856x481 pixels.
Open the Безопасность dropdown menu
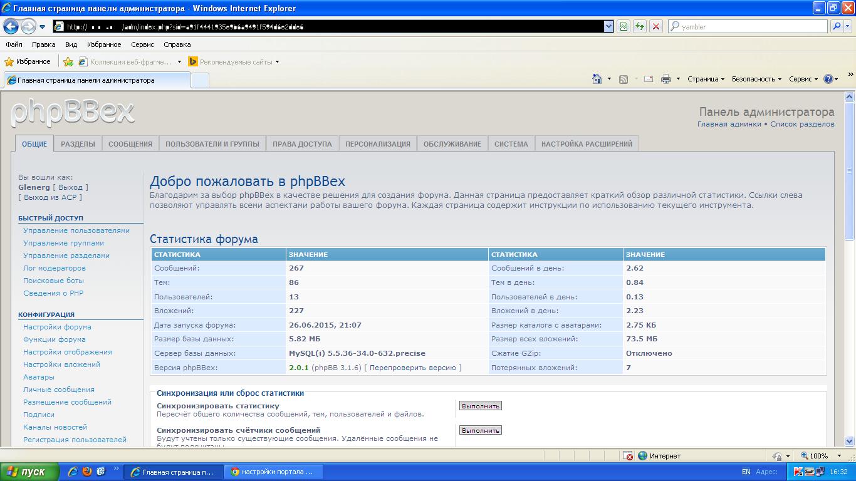click(756, 79)
